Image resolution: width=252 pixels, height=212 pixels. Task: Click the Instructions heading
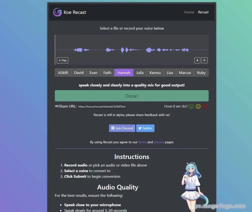pyautogui.click(x=132, y=157)
